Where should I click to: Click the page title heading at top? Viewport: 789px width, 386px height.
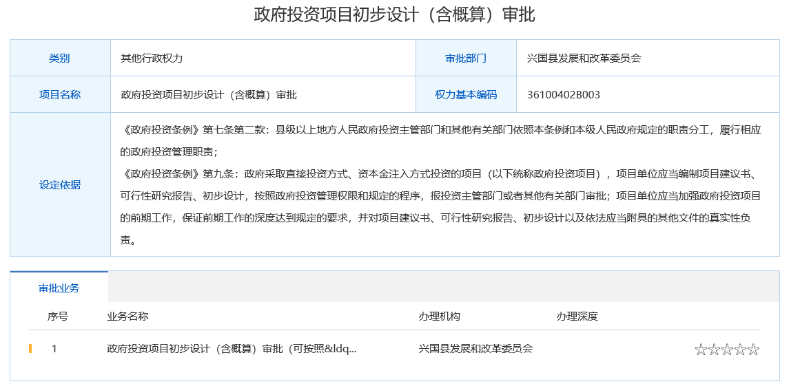point(394,15)
